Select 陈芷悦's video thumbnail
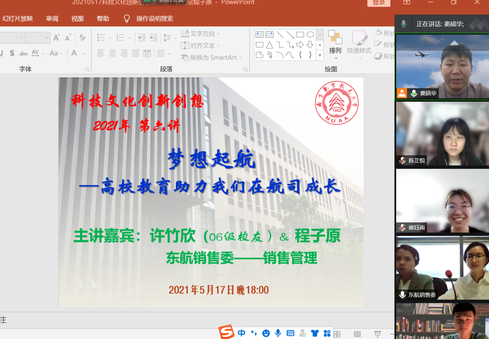This screenshot has width=489, height=339. coord(442,133)
